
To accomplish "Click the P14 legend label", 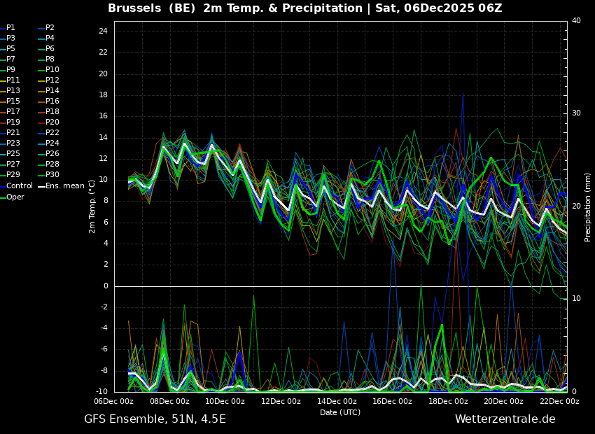I will coord(52,91).
